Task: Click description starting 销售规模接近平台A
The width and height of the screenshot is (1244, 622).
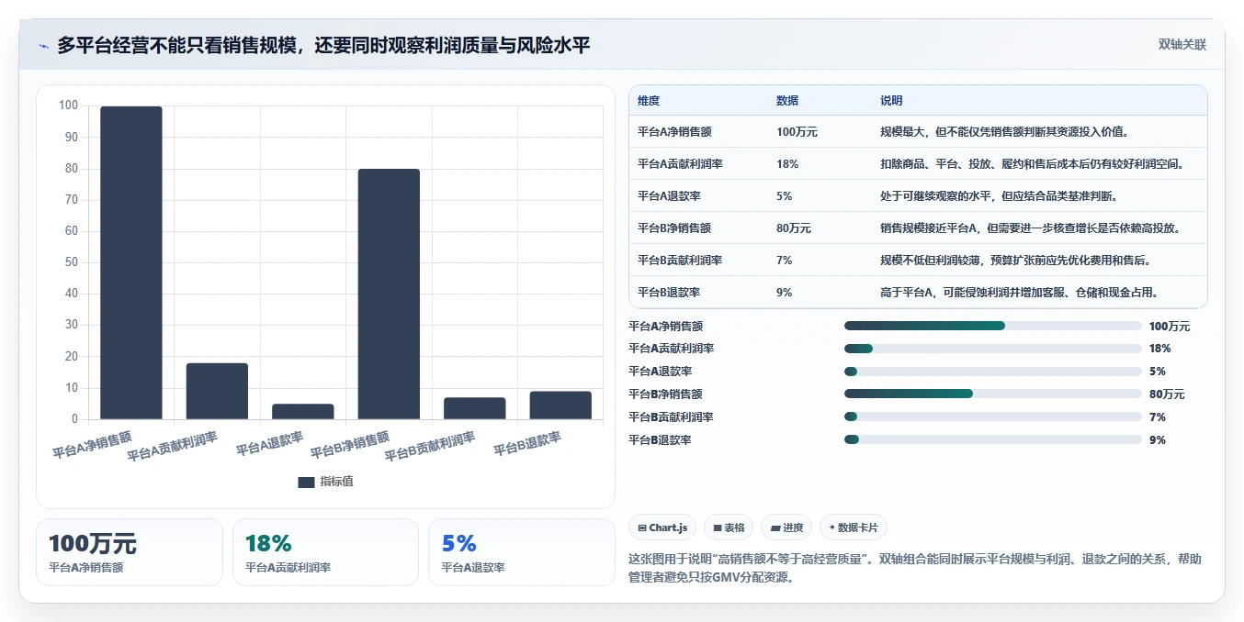Action: 1031,228
